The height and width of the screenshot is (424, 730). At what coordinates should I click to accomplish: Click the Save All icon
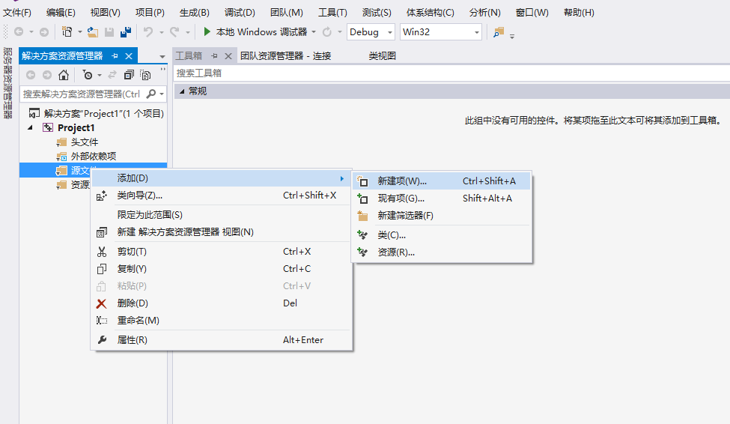click(126, 31)
